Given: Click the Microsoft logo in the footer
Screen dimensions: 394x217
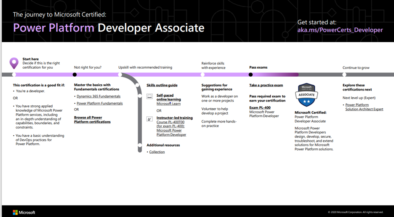Looking at the screenshot, I should [x=24, y=212].
